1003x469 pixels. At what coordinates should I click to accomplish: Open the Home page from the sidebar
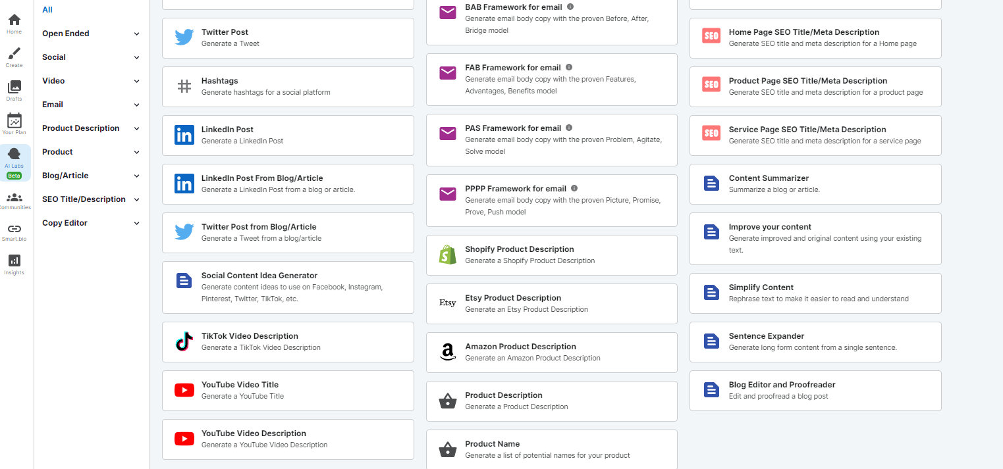tap(14, 24)
